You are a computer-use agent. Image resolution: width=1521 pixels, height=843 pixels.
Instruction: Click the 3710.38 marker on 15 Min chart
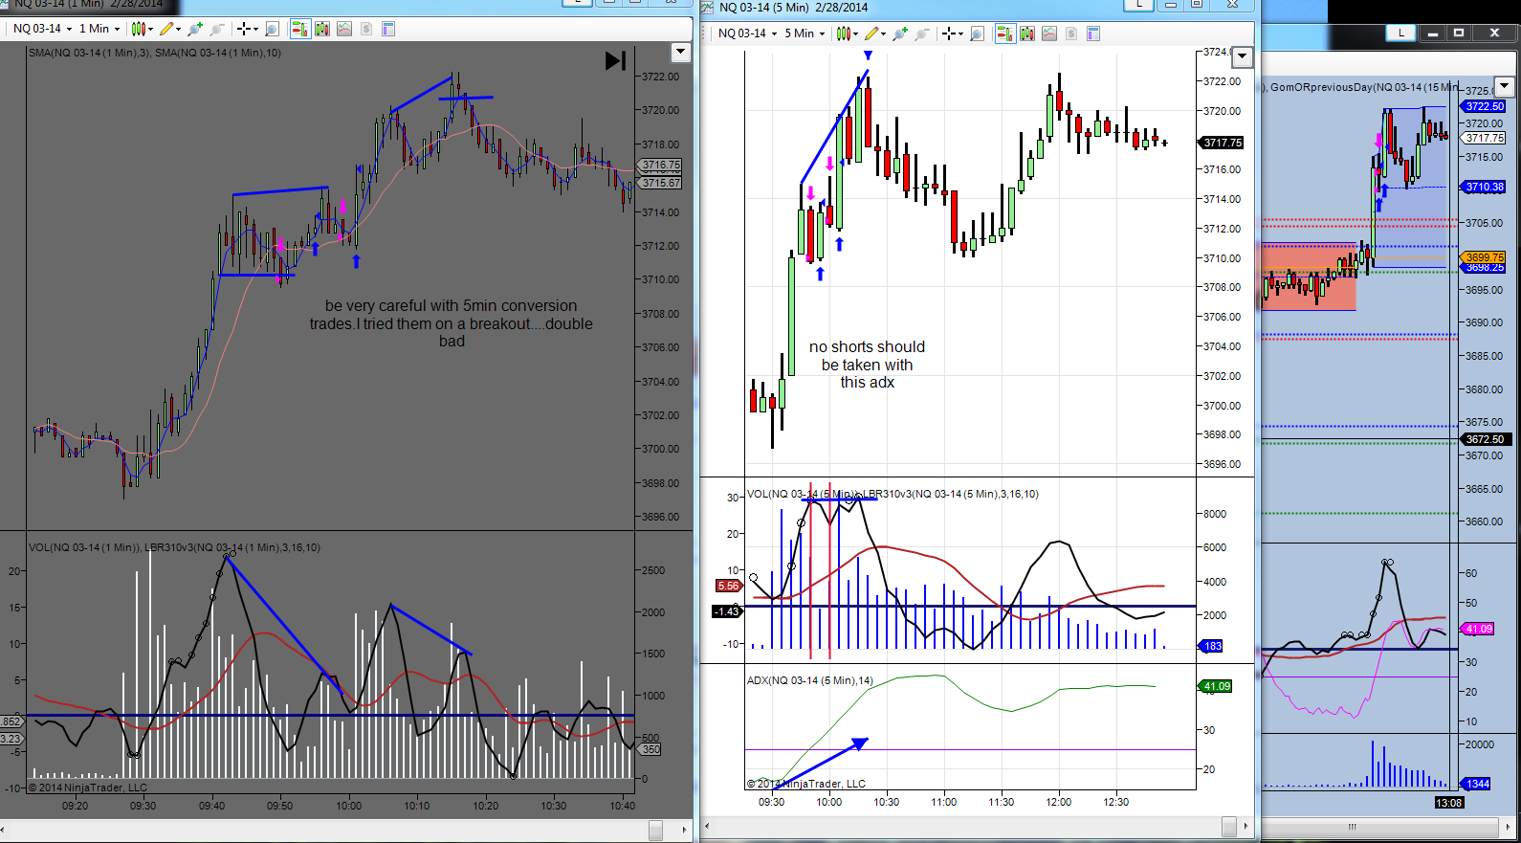[x=1485, y=187]
